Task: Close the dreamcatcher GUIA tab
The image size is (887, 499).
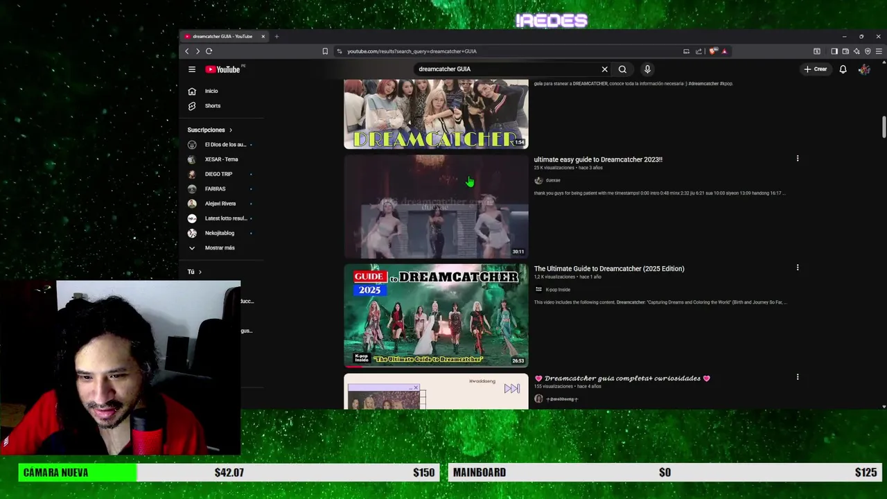Action: (263, 36)
